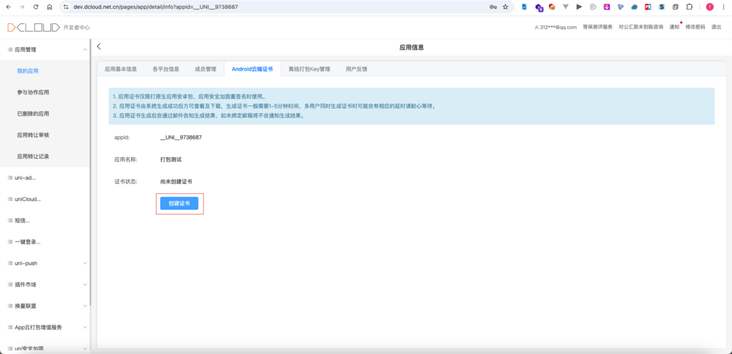
Task: Open the 等保测评服务 link
Action: (x=597, y=27)
